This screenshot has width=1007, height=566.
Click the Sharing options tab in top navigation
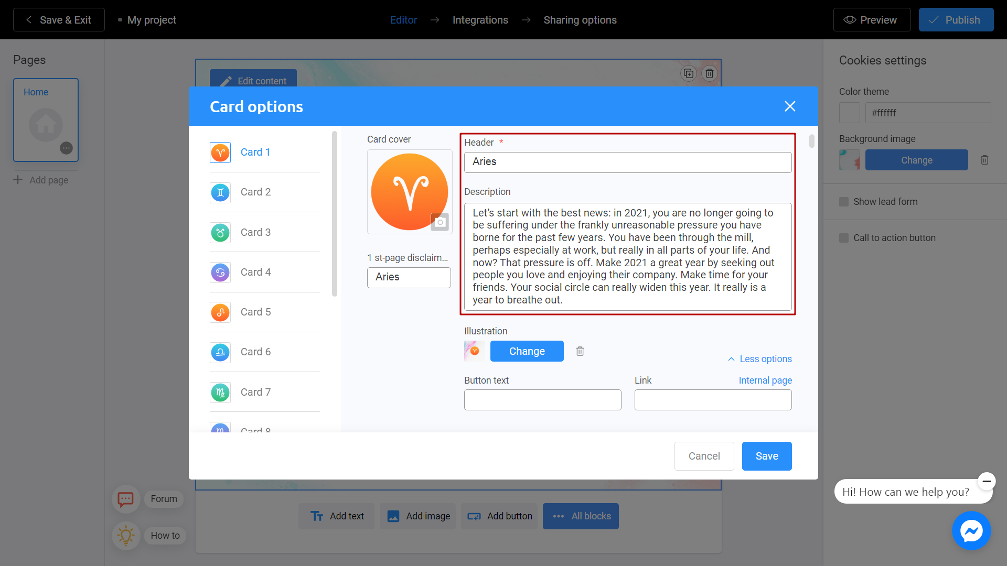coord(580,19)
